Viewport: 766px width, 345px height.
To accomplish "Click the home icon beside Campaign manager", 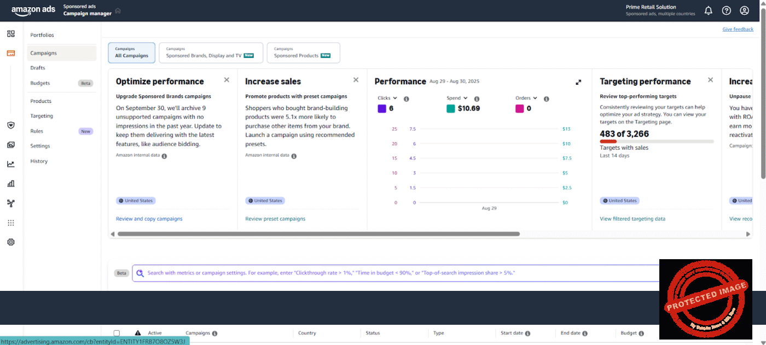I will (x=118, y=10).
